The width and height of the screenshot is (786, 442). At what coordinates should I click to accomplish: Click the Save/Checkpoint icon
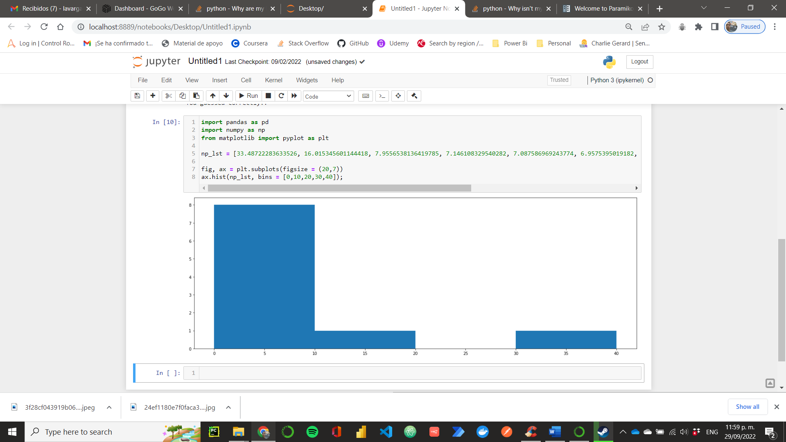[138, 95]
